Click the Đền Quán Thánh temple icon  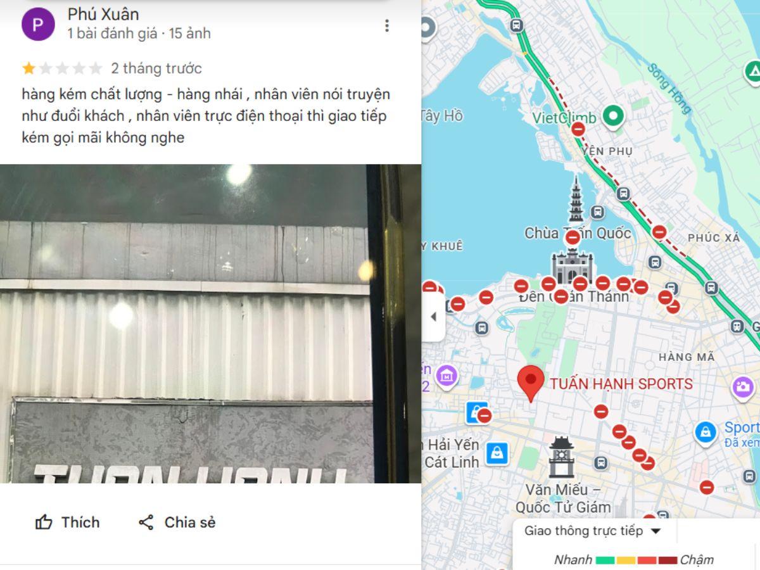[x=571, y=267]
